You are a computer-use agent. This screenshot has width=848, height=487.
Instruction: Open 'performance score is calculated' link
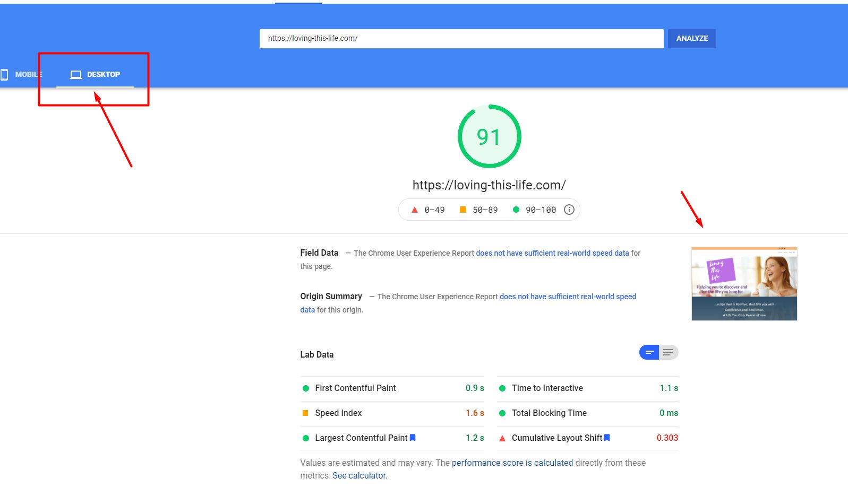512,463
